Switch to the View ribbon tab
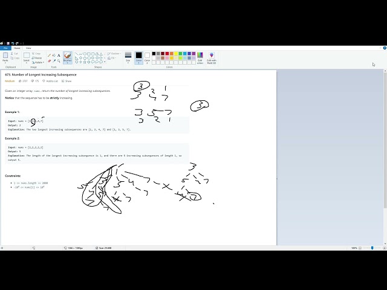Viewport: 387px width, 290px height. [x=28, y=48]
